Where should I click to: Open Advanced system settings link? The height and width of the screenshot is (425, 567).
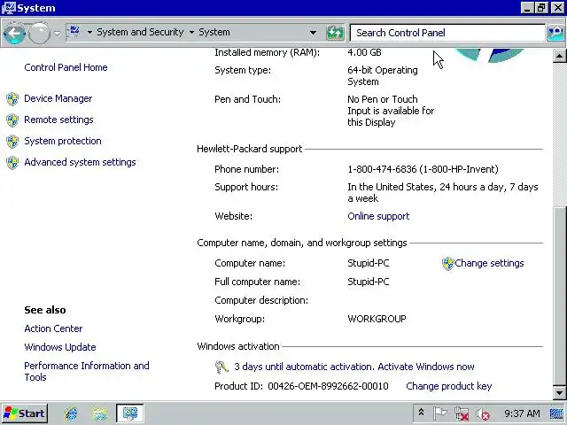point(80,162)
